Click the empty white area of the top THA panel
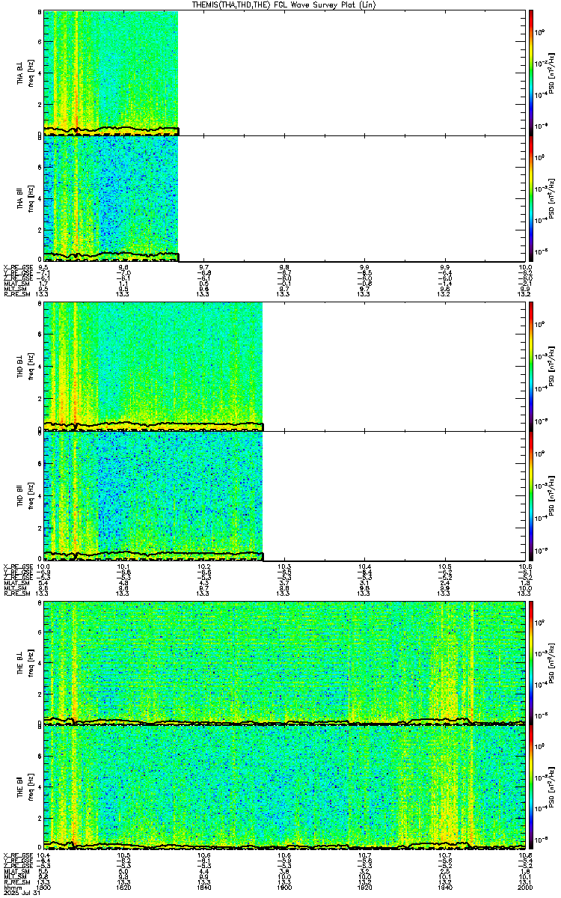561x898 pixels. pos(350,73)
